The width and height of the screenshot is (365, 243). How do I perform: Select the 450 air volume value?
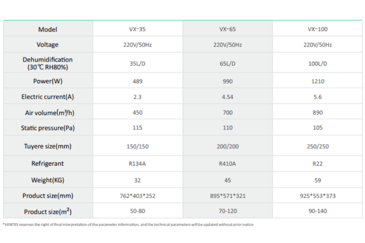click(137, 113)
